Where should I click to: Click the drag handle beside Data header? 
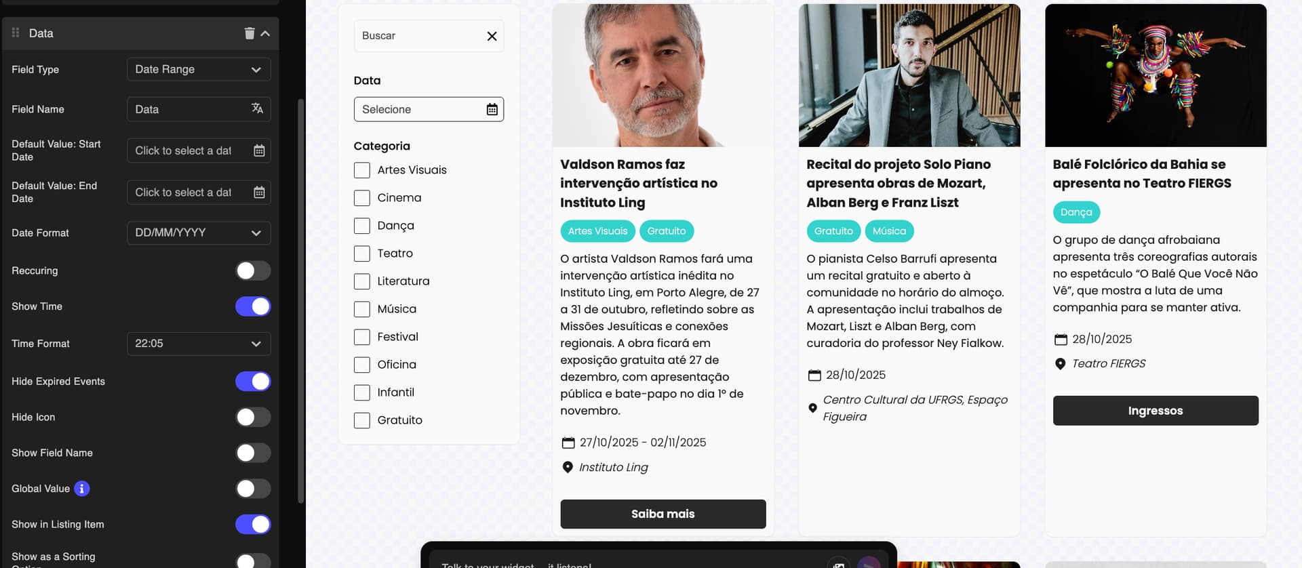16,33
